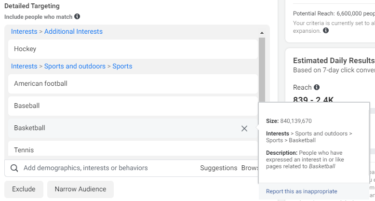This screenshot has width=375, height=201.
Task: Click the scroll-up arrow of interests list
Action: 262,33
